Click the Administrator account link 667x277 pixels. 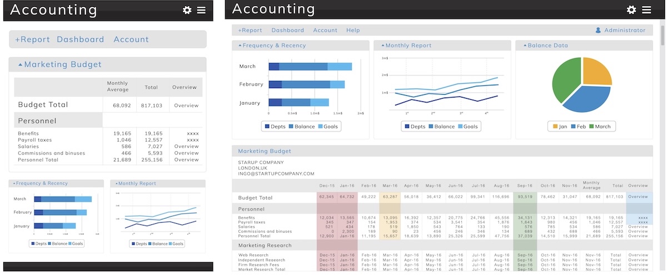tap(625, 30)
